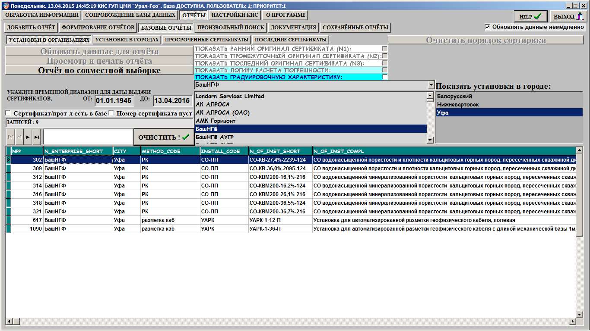
Task: Enable 'Показать логику расчёта погрешности' checkbox
Action: click(x=385, y=70)
